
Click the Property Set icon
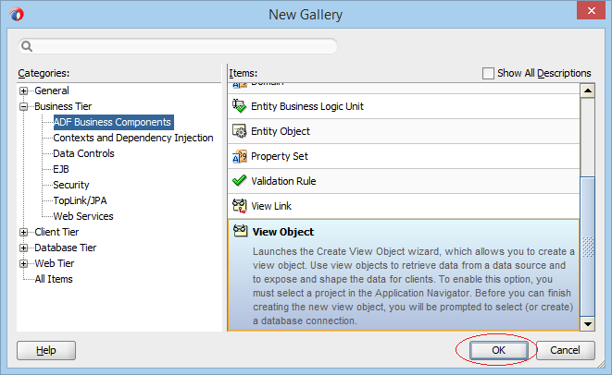pos(239,156)
